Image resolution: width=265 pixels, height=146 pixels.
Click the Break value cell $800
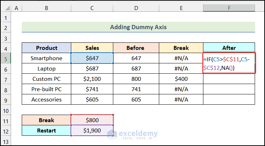click(x=92, y=120)
